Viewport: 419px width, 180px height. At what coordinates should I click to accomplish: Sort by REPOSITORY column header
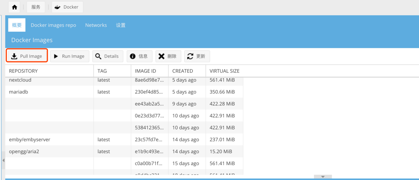click(49, 71)
